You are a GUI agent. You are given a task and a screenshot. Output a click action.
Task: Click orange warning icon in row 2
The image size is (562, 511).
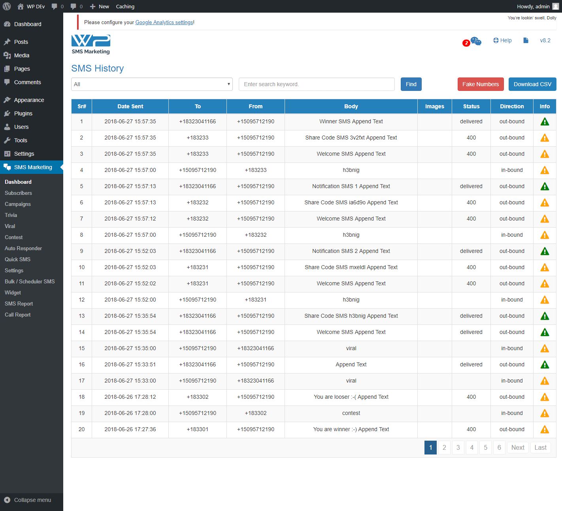(x=544, y=138)
